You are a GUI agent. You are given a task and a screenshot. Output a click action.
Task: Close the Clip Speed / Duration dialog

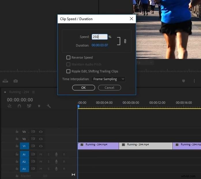(x=132, y=19)
